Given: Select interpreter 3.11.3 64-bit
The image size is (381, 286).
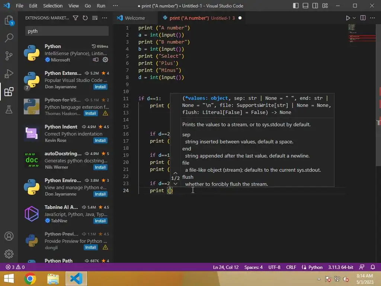Looking at the screenshot, I should tap(341, 267).
